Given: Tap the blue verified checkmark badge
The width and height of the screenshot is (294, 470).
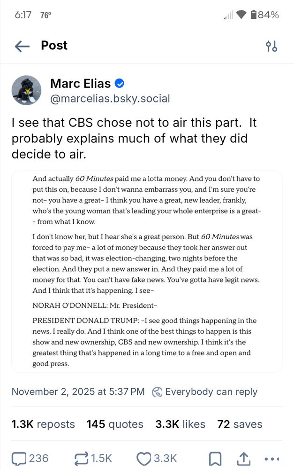Looking at the screenshot, I should tap(120, 84).
